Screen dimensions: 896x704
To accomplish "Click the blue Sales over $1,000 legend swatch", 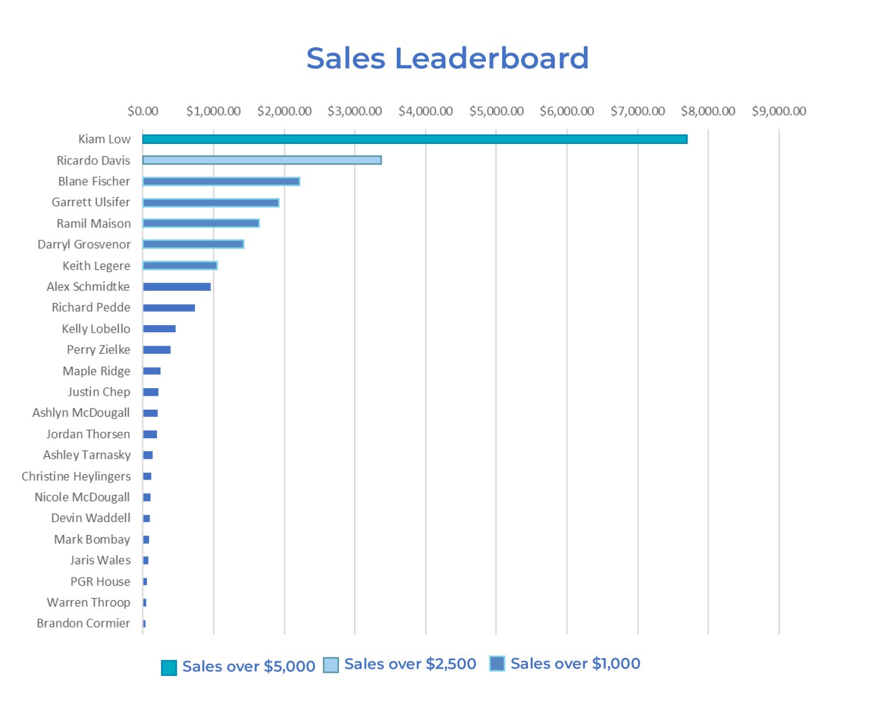I will click(x=497, y=664).
